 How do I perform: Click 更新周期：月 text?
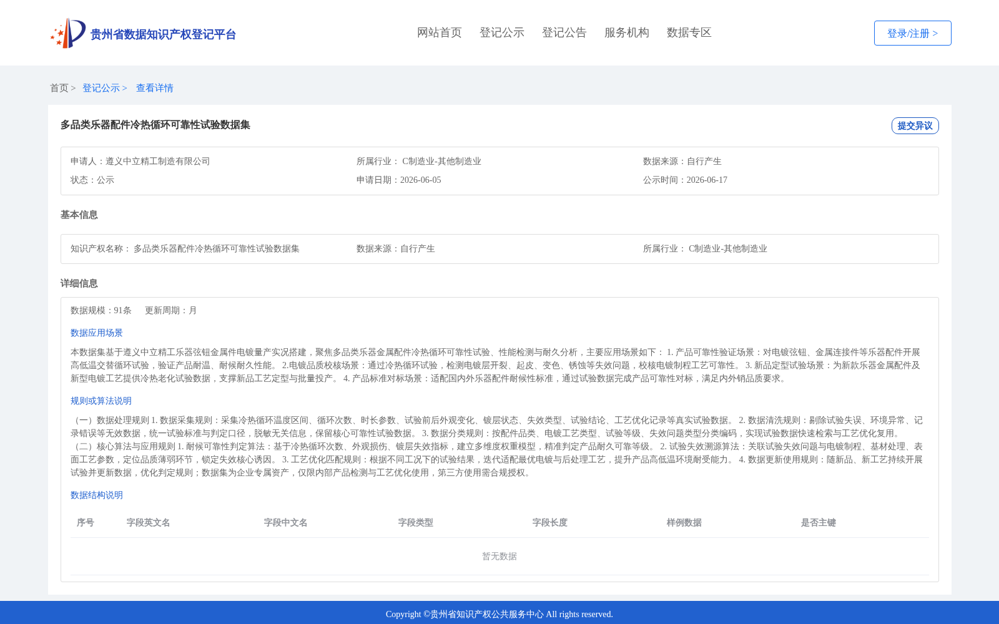[x=171, y=310]
